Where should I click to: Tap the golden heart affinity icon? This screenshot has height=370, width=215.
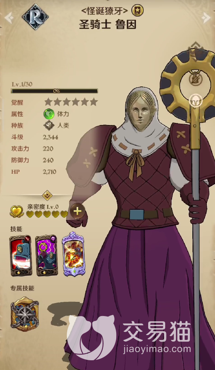pos(17,211)
